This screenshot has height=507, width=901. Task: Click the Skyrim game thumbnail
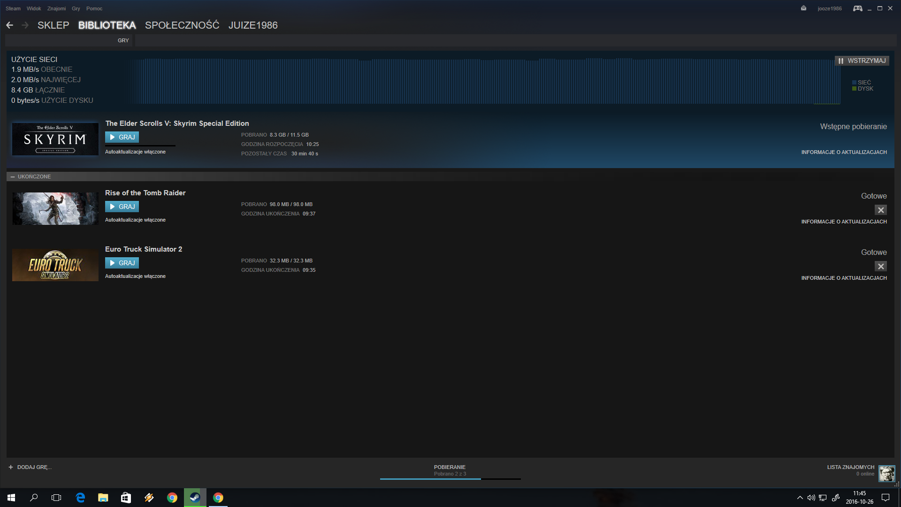(x=55, y=139)
